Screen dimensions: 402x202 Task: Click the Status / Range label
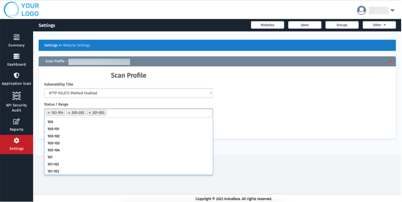56,104
